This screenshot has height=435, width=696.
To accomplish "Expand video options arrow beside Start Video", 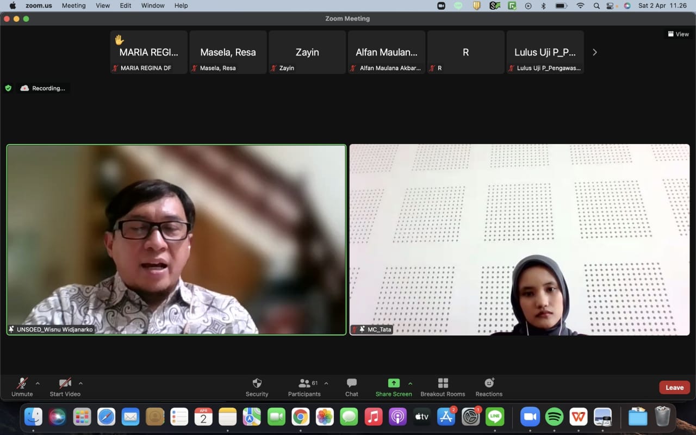I will [81, 383].
